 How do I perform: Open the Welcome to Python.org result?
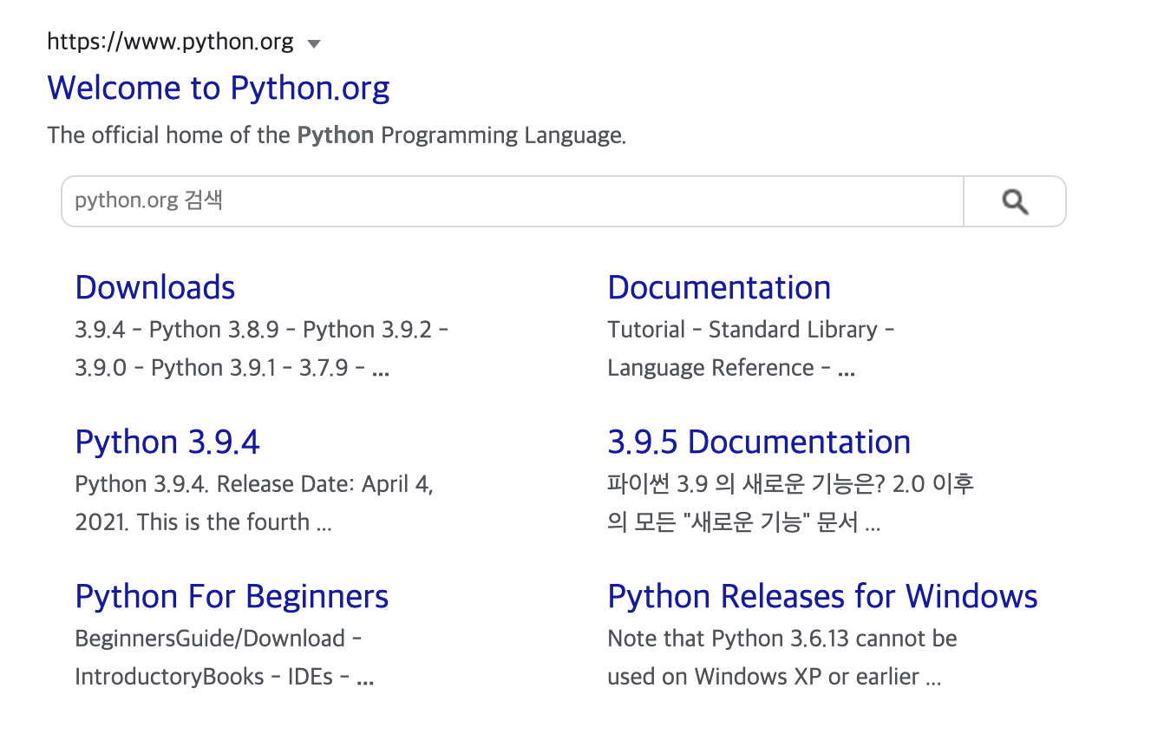pos(219,88)
